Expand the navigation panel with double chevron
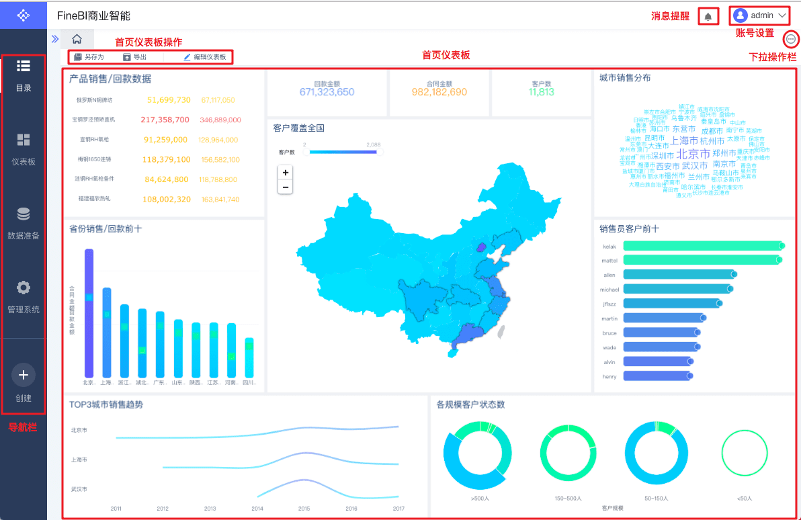Screen dimensions: 801x520 [55, 39]
